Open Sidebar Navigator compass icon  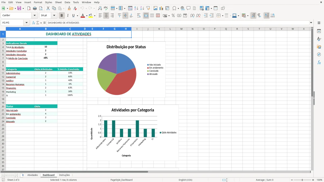coord(319,55)
